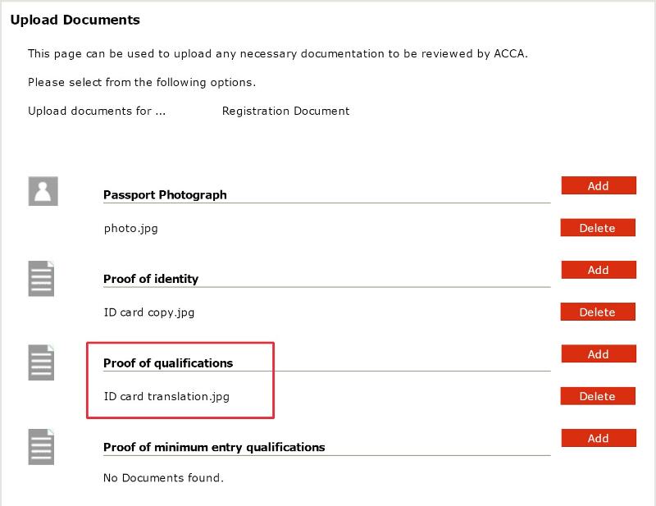Open the photo.jpg file name
The width and height of the screenshot is (656, 506).
click(130, 229)
